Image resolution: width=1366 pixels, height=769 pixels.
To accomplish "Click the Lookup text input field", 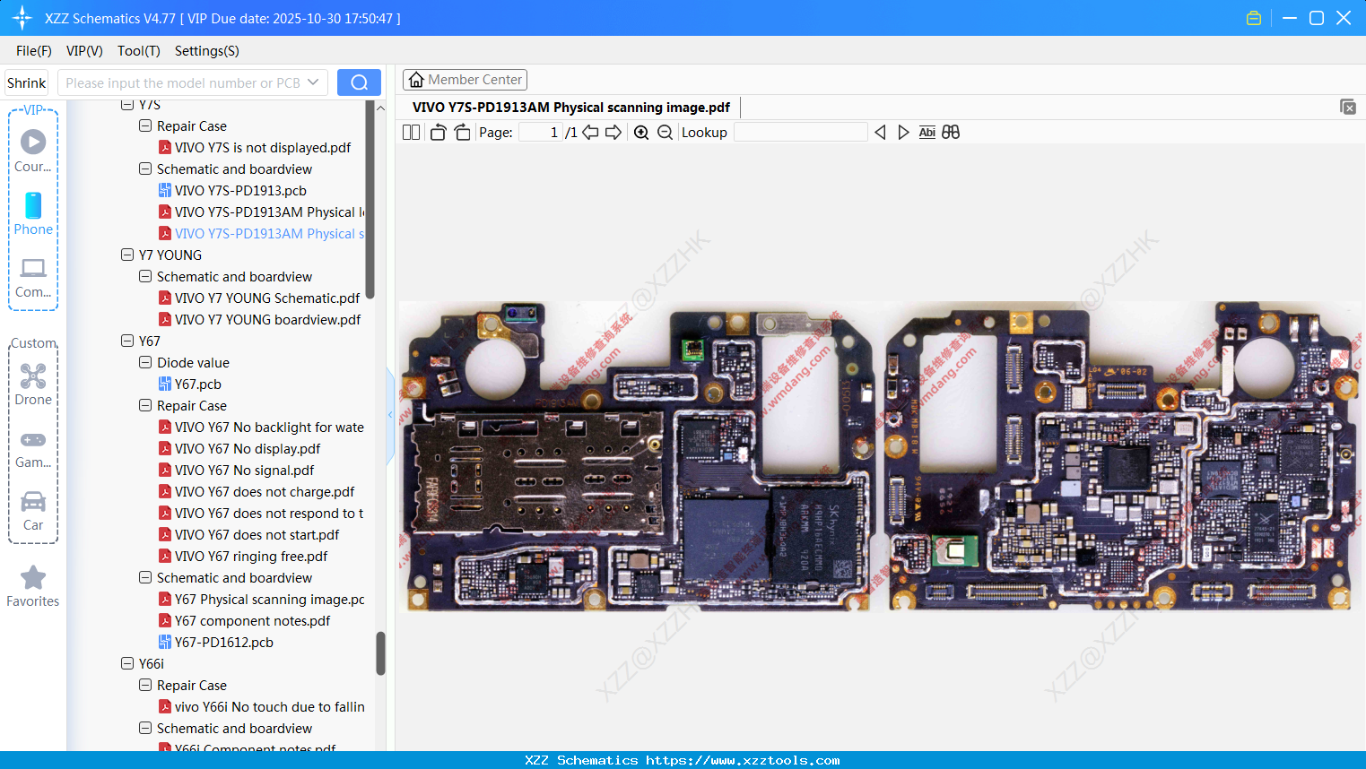I will 800,133.
